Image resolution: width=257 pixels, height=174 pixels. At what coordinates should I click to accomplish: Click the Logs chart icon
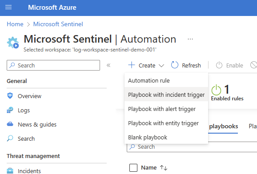click(x=10, y=110)
